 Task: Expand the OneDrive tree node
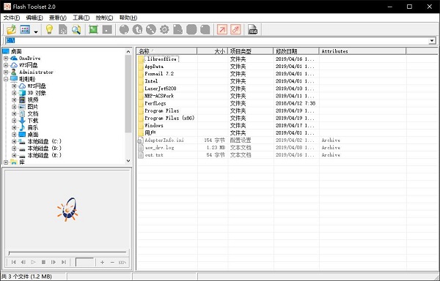6,59
